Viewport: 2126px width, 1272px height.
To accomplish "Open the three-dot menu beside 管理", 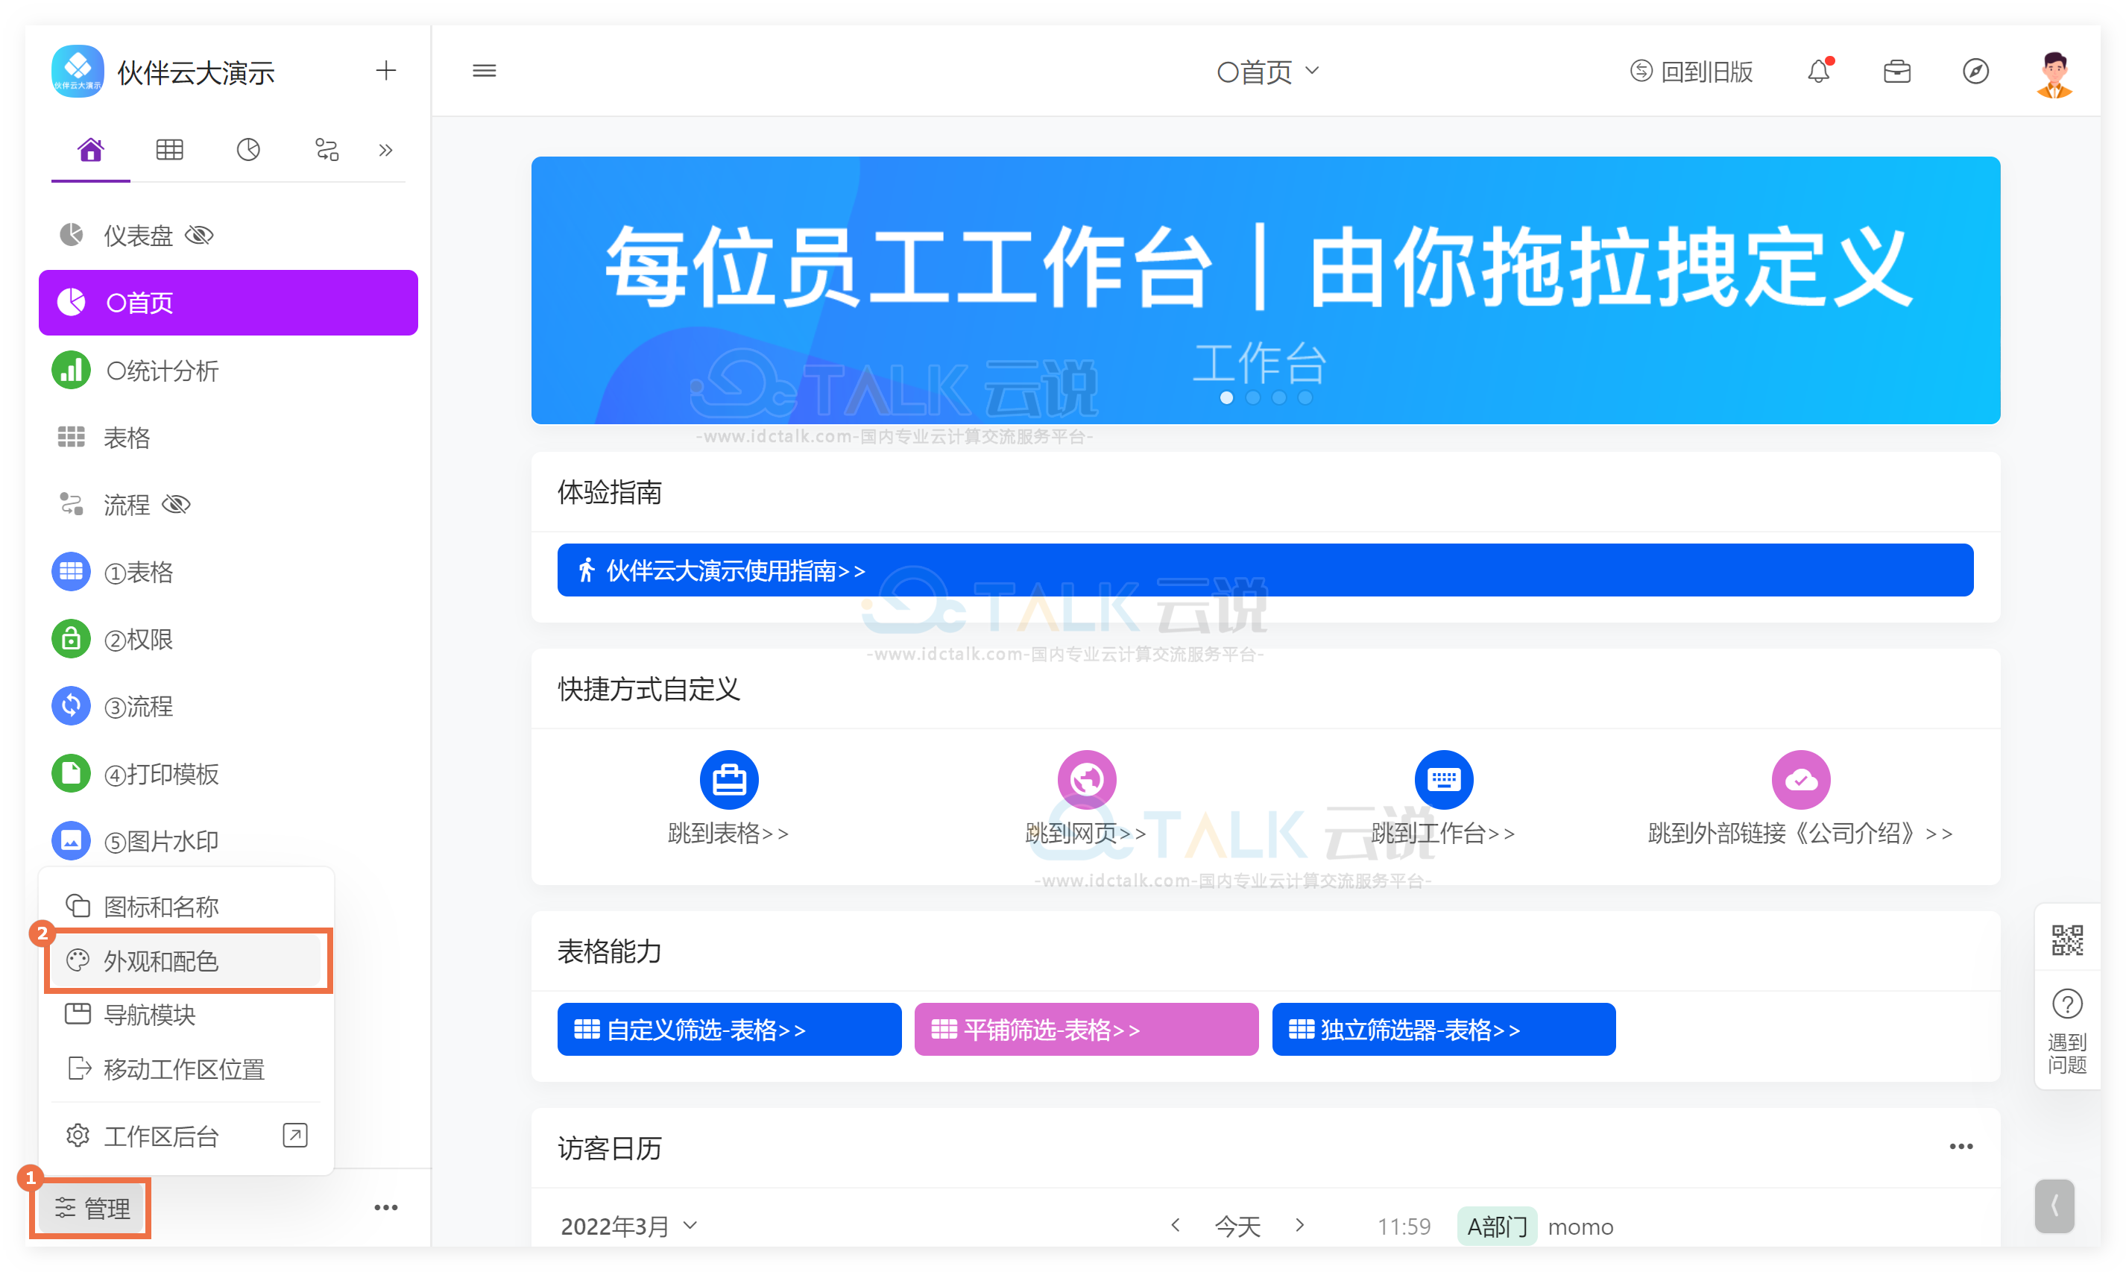I will 385,1208.
